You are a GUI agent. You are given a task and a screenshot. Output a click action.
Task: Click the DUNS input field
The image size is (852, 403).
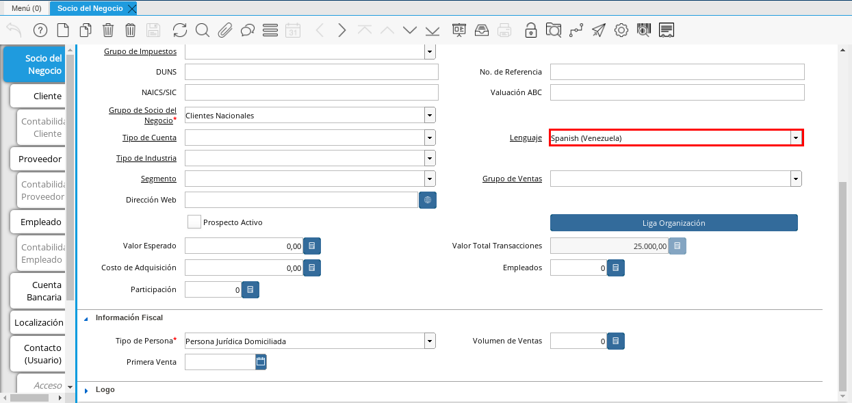pos(311,72)
